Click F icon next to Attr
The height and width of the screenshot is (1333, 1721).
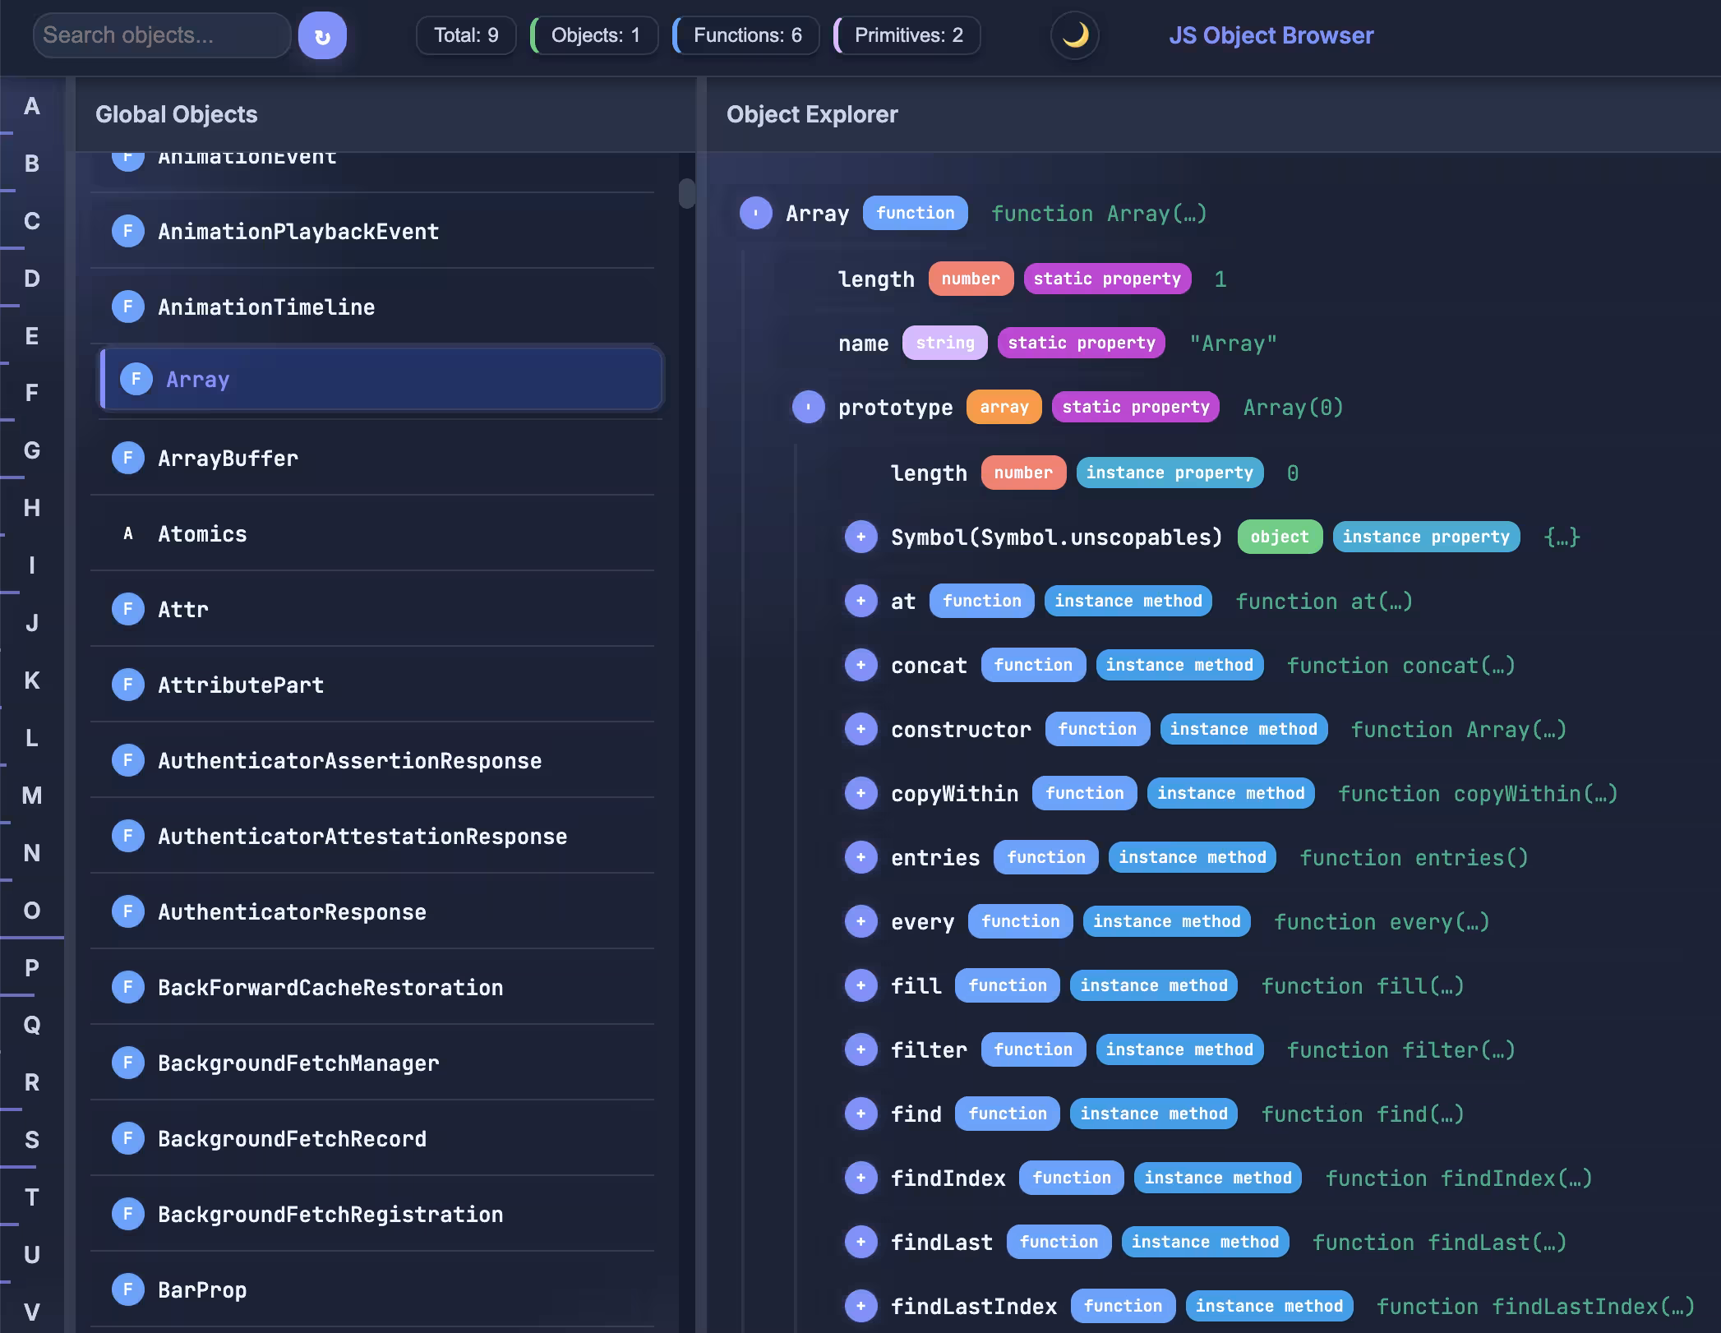pyautogui.click(x=127, y=609)
